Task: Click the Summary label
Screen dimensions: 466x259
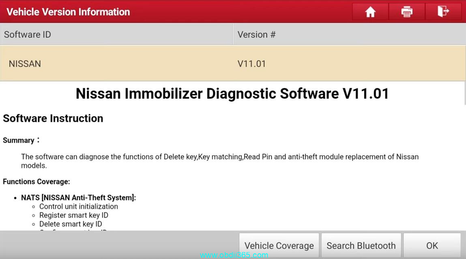Action: [21, 140]
